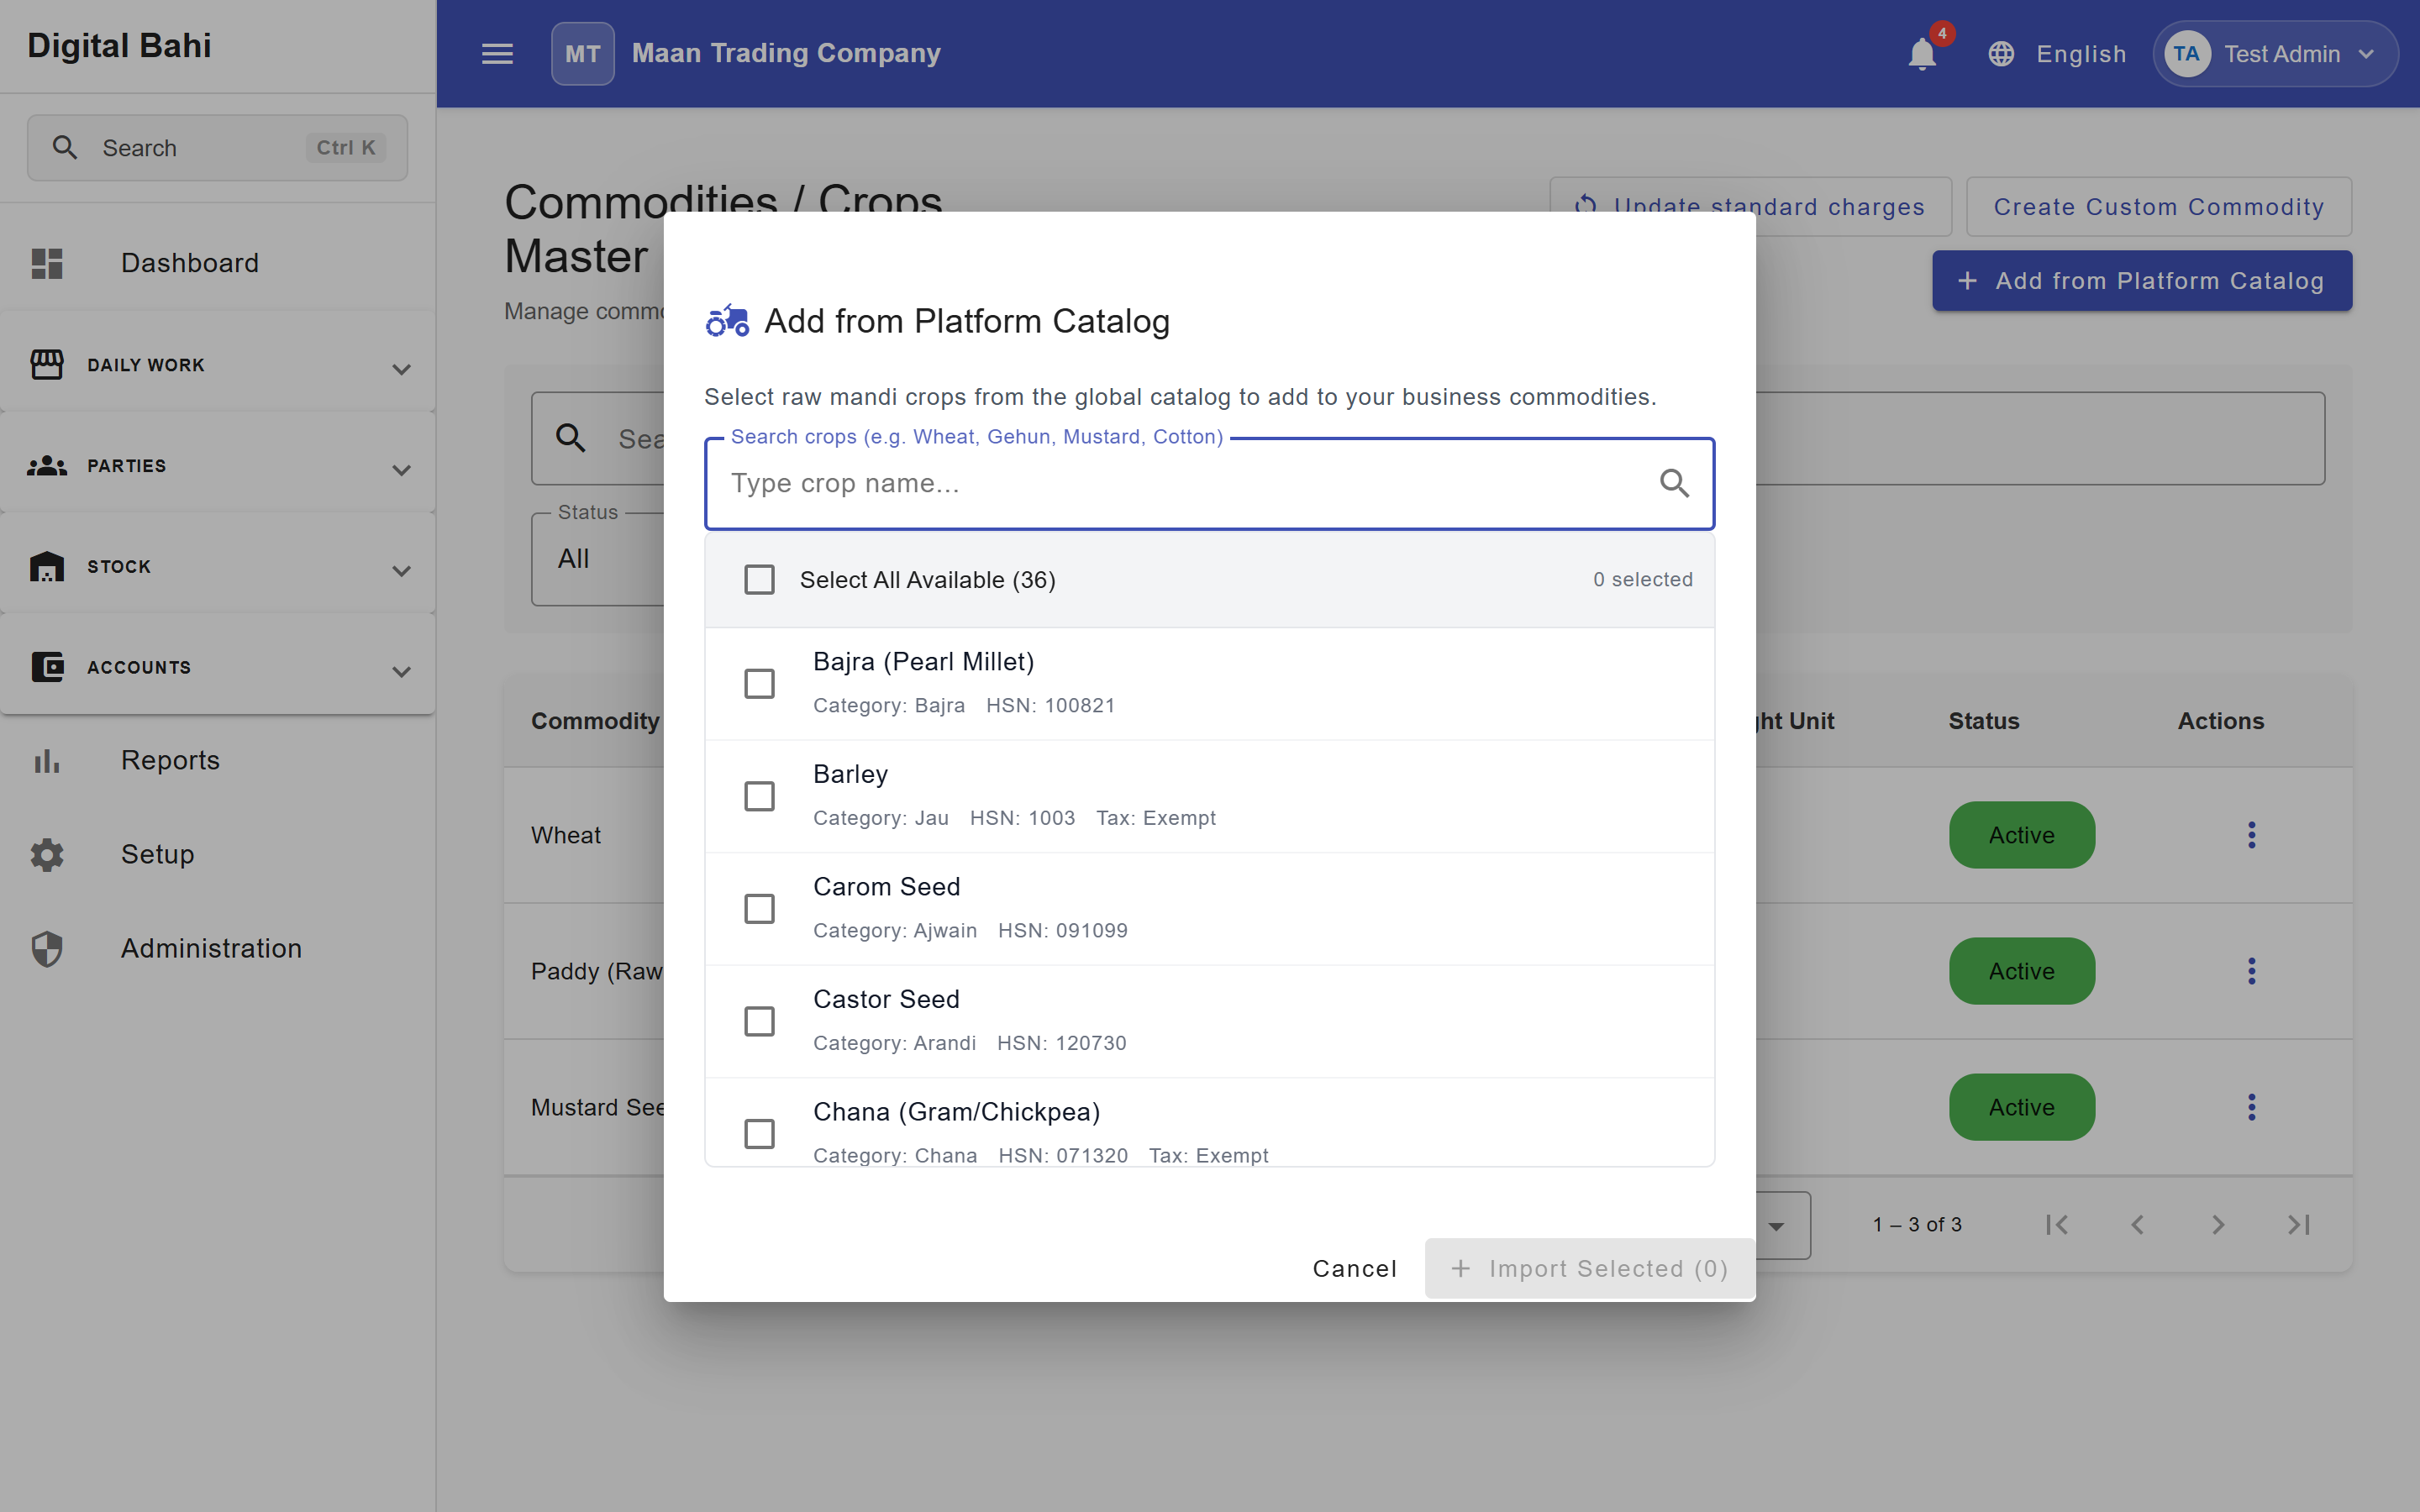Go to first page of table
Image resolution: width=2420 pixels, height=1512 pixels.
(2057, 1225)
